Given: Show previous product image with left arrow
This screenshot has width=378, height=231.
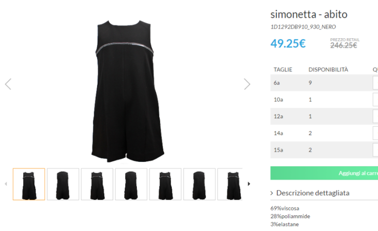Looking at the screenshot, I should tap(8, 84).
